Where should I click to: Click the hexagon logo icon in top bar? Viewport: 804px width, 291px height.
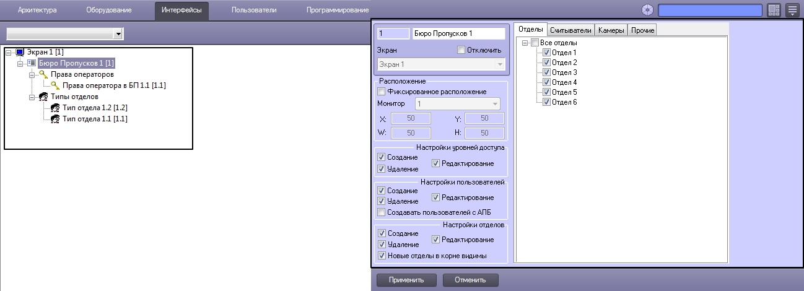647,10
